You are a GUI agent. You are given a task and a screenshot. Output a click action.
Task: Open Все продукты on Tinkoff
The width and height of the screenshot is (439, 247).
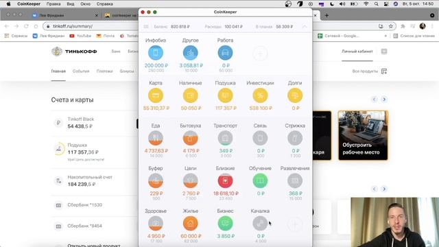pos(370,71)
